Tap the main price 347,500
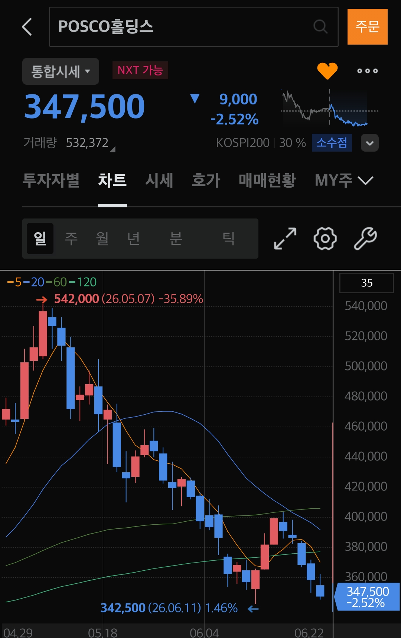This screenshot has width=401, height=638. click(x=85, y=107)
